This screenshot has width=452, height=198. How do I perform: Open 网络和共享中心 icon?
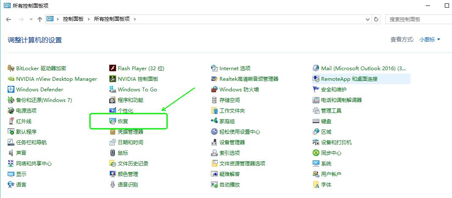(x=11, y=163)
